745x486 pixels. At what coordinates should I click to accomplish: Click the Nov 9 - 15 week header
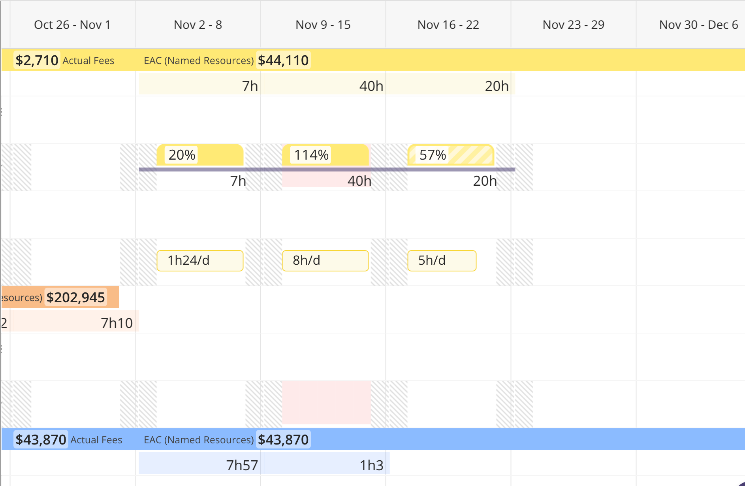(x=323, y=25)
